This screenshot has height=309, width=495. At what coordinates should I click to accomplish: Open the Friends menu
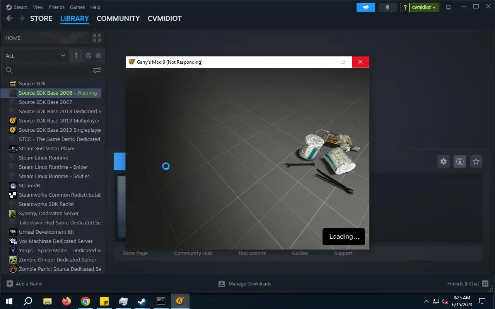[x=57, y=7]
